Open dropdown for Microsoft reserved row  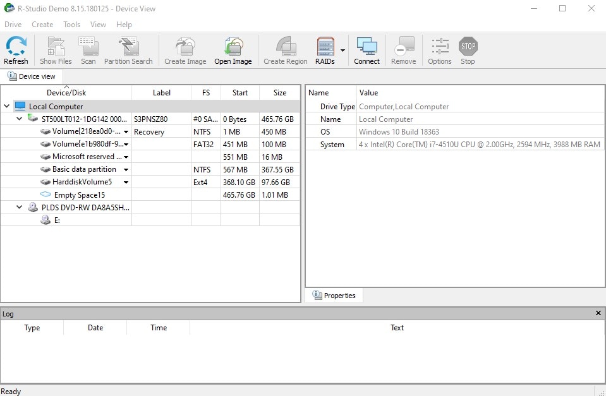coord(126,157)
